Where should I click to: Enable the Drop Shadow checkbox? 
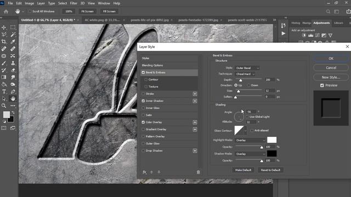pos(143,151)
